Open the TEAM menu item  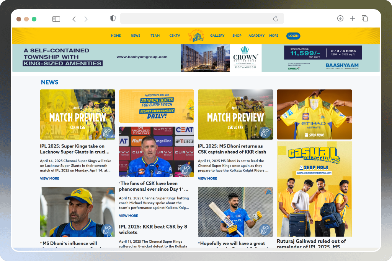click(155, 36)
